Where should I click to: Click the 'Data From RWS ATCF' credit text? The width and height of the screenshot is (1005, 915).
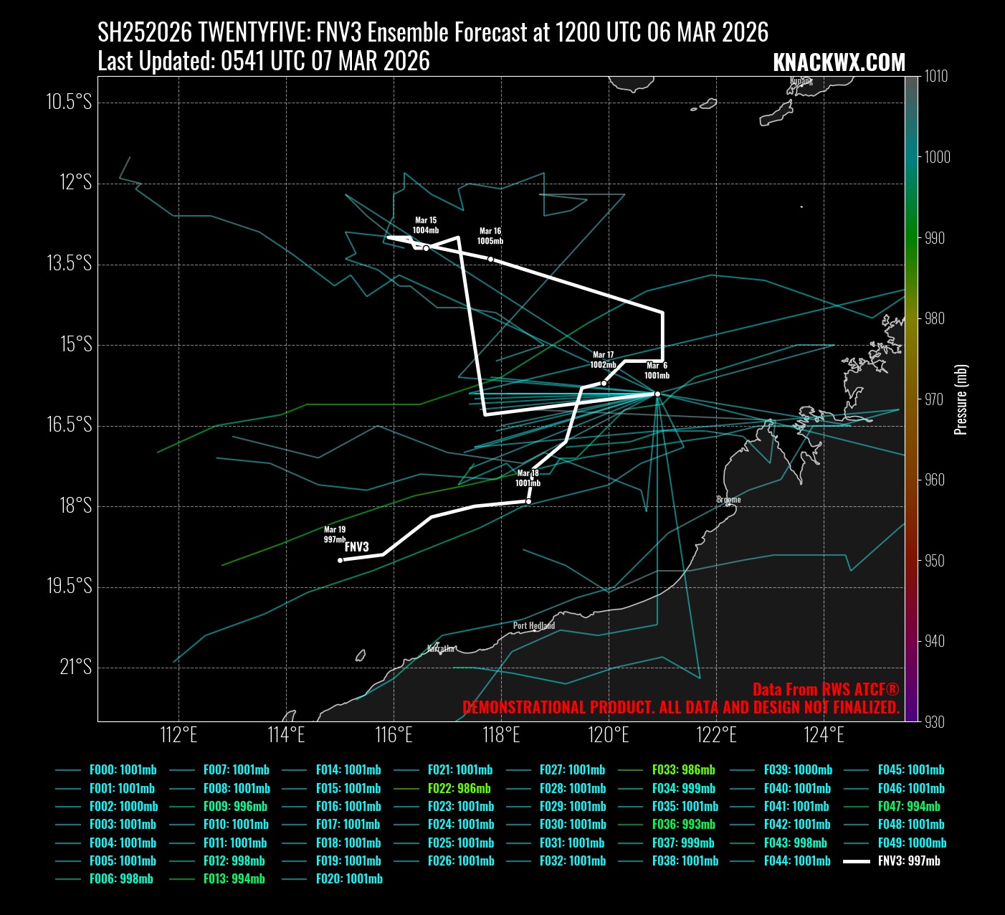(825, 690)
